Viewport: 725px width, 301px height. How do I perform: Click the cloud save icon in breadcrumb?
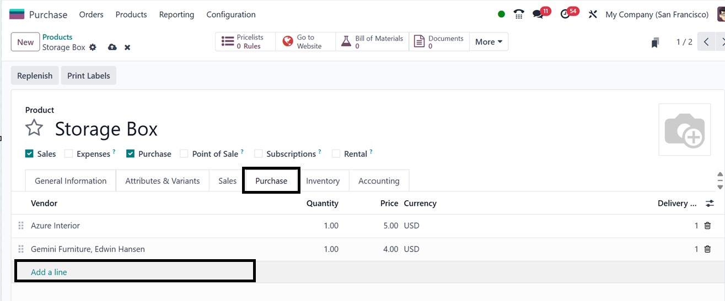coord(112,47)
